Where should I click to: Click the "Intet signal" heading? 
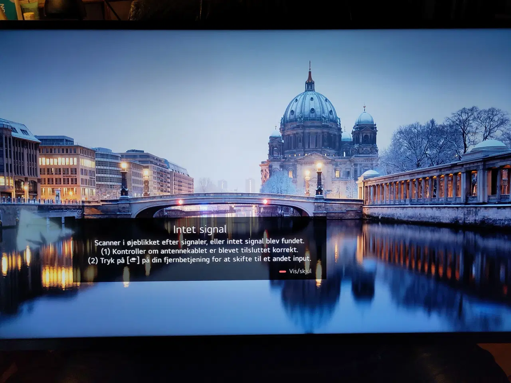(200, 229)
